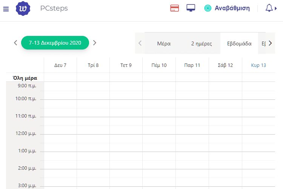Image resolution: width=283 pixels, height=189 pixels.
Task: Select the all-day cell for Πέμ 10
Action: (x=159, y=77)
